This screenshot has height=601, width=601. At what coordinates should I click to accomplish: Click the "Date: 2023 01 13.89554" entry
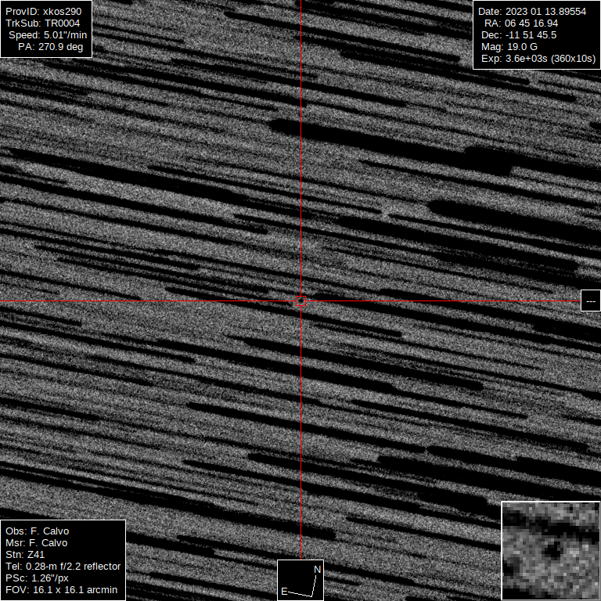tap(532, 12)
